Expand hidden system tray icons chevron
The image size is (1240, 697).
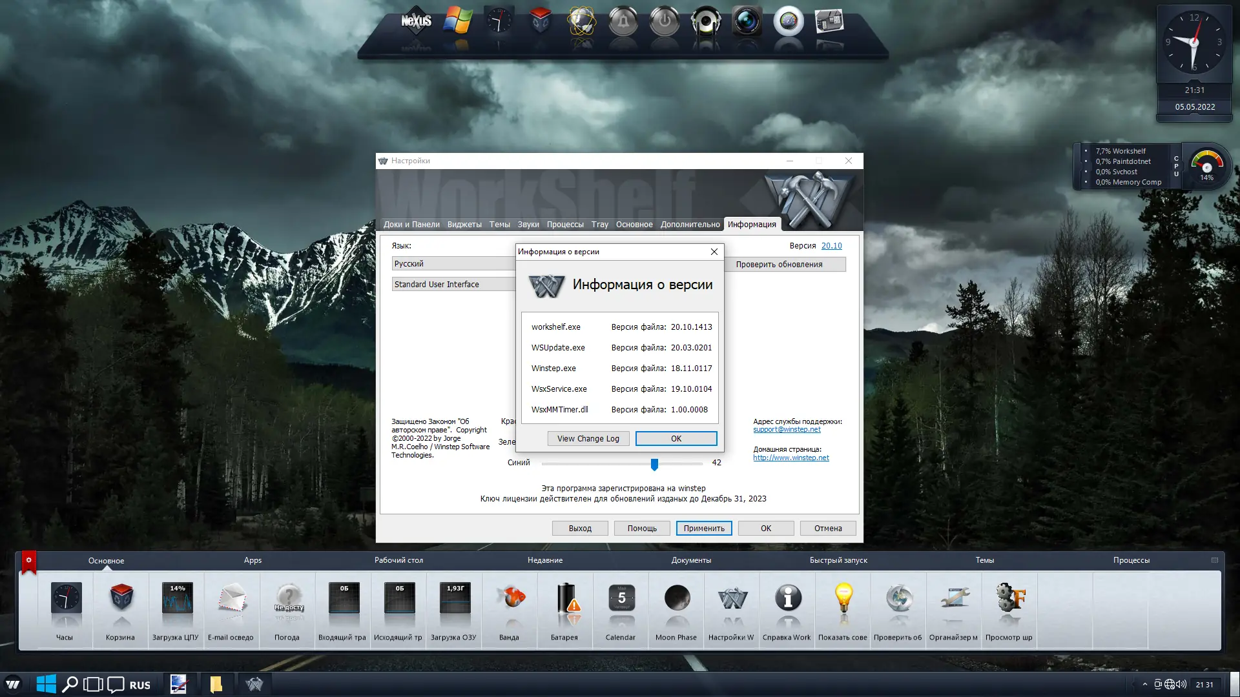click(1144, 684)
